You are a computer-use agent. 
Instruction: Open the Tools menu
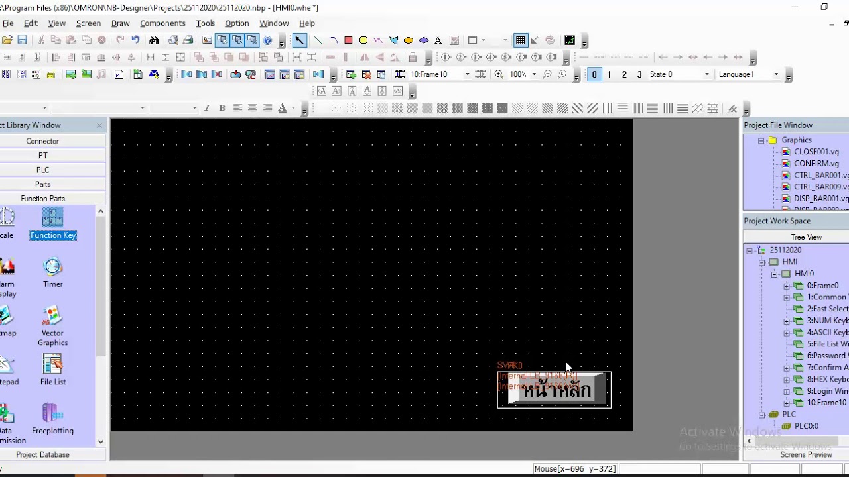205,23
